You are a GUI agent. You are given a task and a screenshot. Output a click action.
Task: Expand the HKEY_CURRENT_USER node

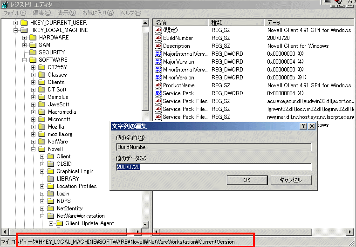pyautogui.click(x=15, y=23)
